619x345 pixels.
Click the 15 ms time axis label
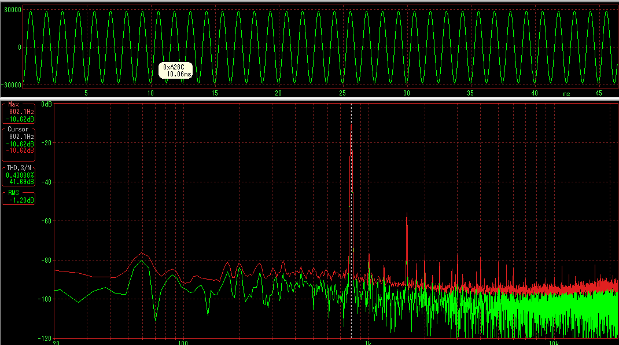(215, 93)
